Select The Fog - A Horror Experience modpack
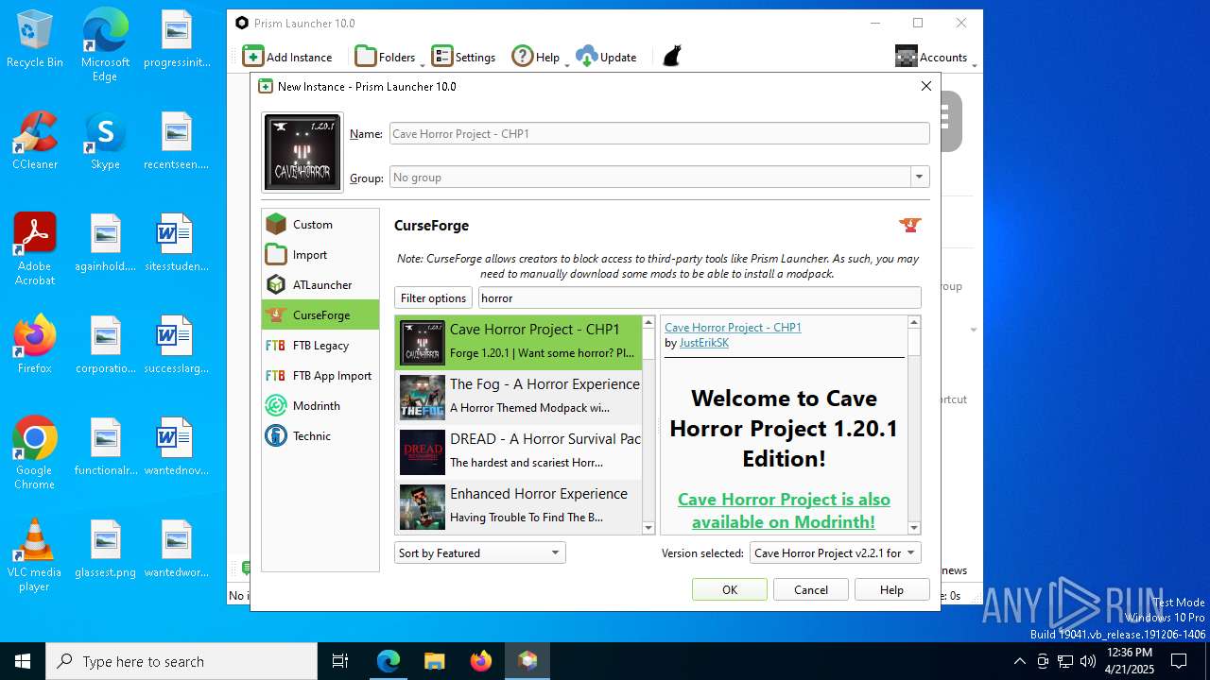The width and height of the screenshot is (1210, 680). pos(518,397)
